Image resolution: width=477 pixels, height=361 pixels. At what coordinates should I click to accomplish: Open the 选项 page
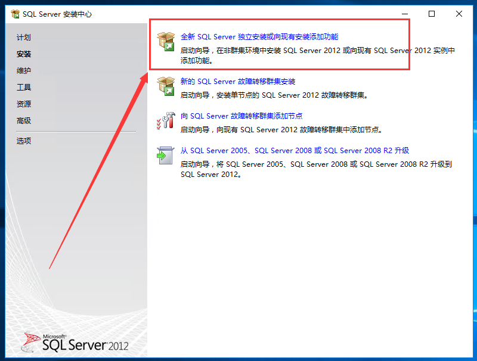[24, 141]
